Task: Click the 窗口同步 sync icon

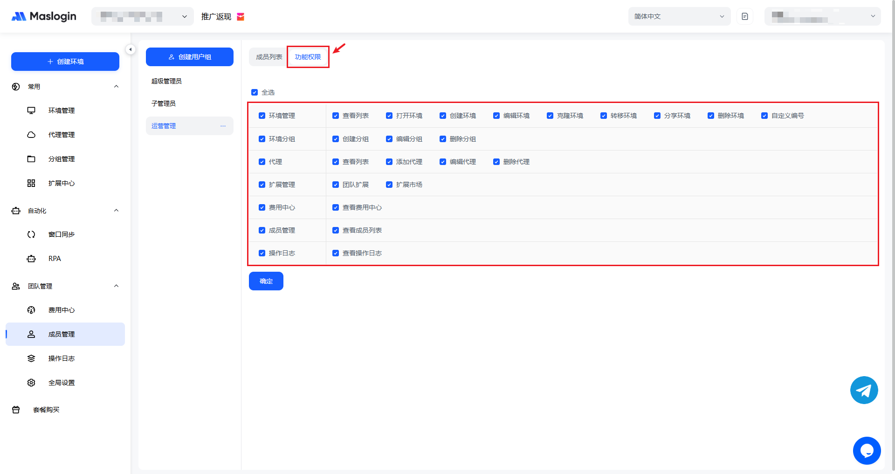Action: coord(31,234)
